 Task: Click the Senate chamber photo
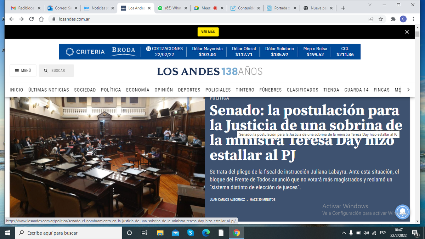tap(107, 157)
